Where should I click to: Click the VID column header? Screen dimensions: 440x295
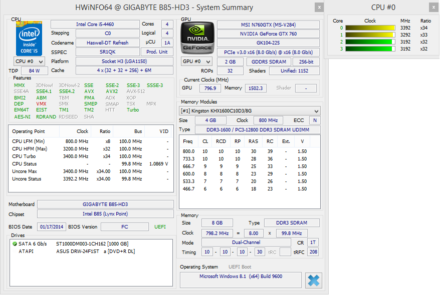tap(158, 131)
